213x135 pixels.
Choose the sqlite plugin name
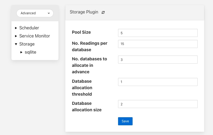click(x=30, y=52)
